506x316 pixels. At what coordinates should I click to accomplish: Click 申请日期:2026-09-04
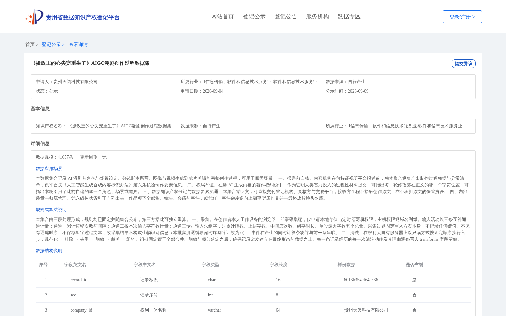coord(202,91)
